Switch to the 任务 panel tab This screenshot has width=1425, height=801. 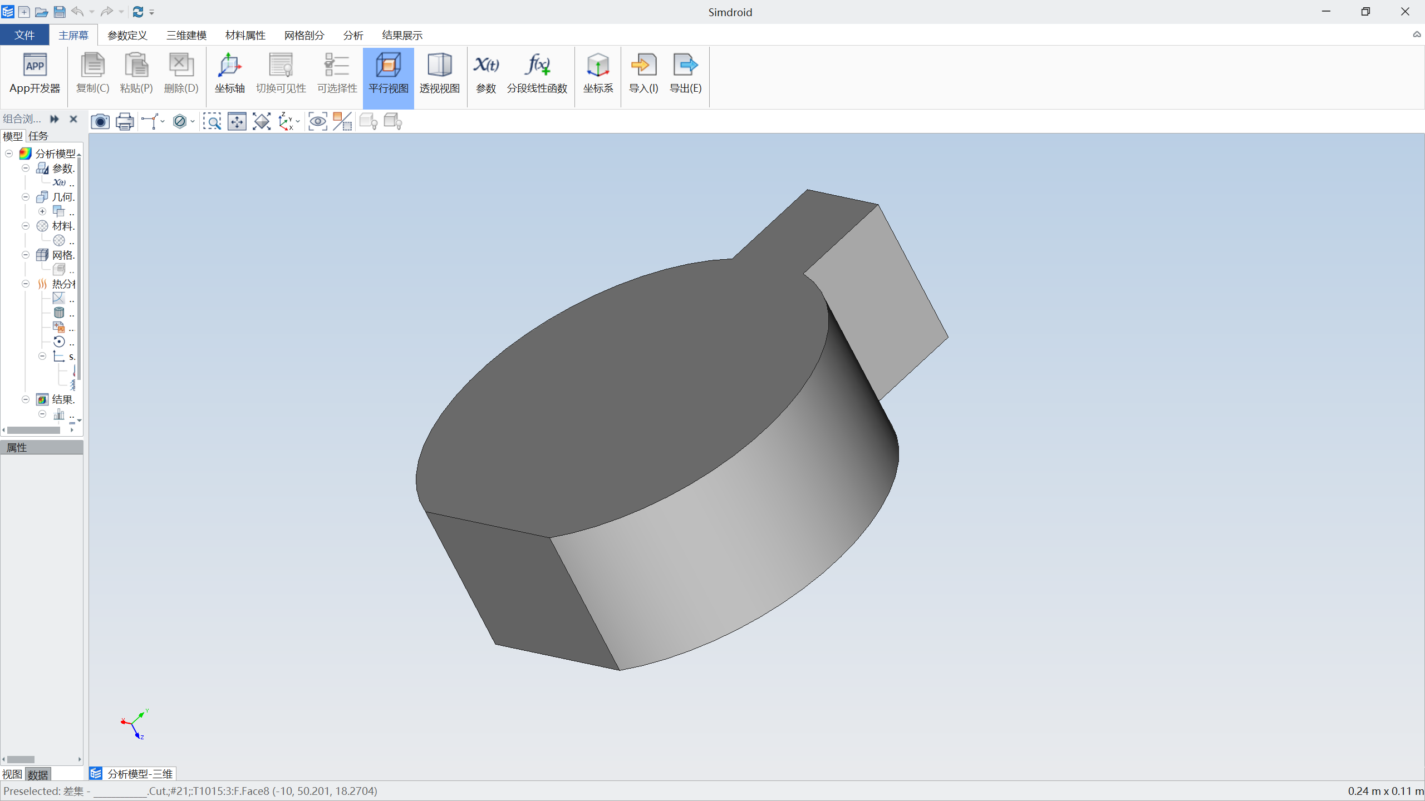coord(38,136)
